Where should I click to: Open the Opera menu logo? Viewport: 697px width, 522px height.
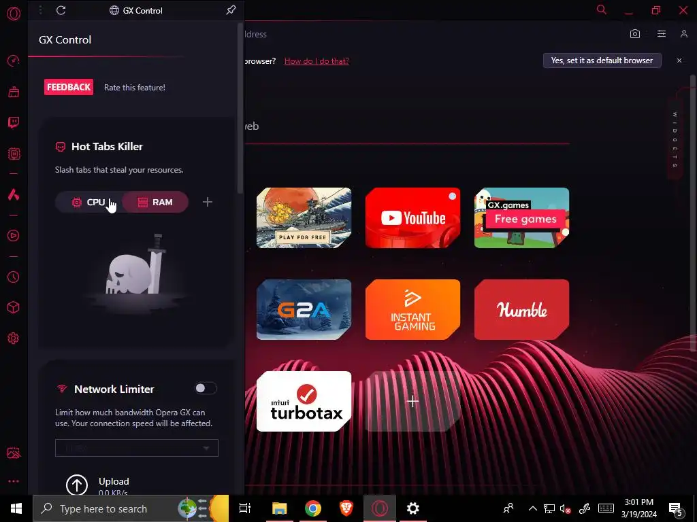click(14, 14)
